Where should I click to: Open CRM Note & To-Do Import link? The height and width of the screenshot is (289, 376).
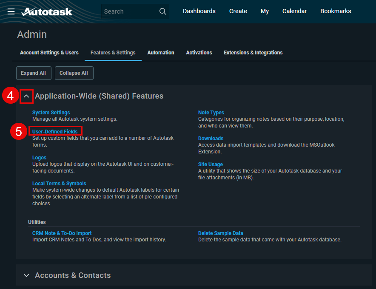coord(62,233)
